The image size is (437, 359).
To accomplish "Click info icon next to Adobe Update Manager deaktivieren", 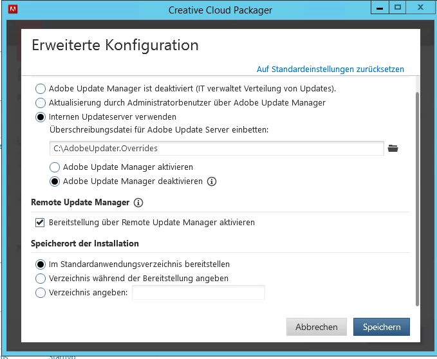I will coord(212,181).
